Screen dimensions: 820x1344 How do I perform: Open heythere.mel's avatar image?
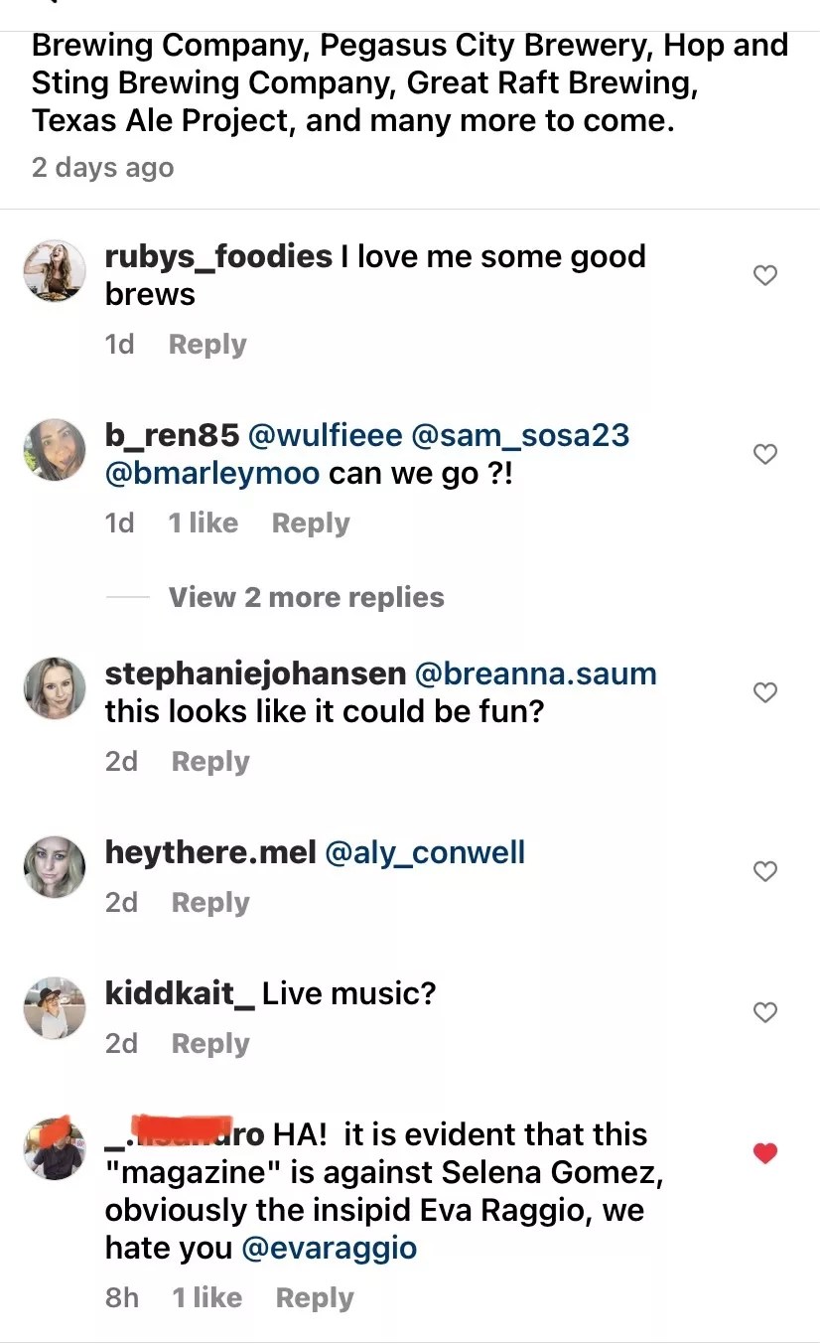55,866
